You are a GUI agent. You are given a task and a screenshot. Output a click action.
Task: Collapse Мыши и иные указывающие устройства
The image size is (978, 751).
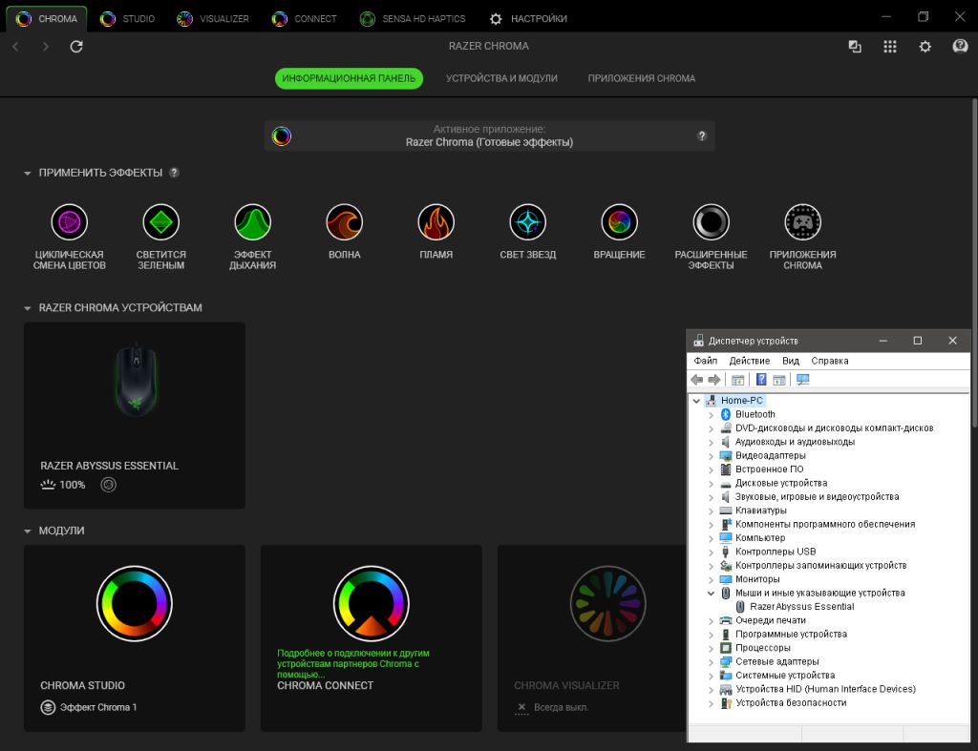pyautogui.click(x=711, y=593)
